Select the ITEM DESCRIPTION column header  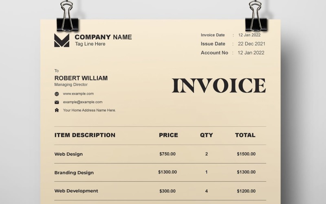(x=85, y=135)
